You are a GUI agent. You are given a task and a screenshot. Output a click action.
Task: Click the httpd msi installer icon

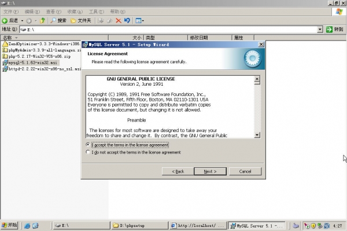[5, 69]
